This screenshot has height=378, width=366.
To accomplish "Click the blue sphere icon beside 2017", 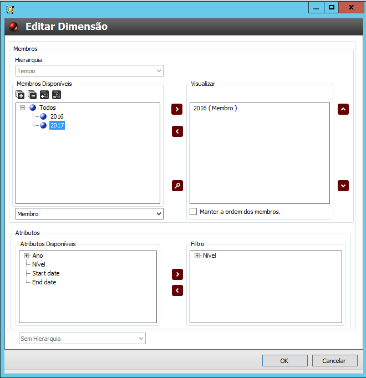I will (43, 125).
